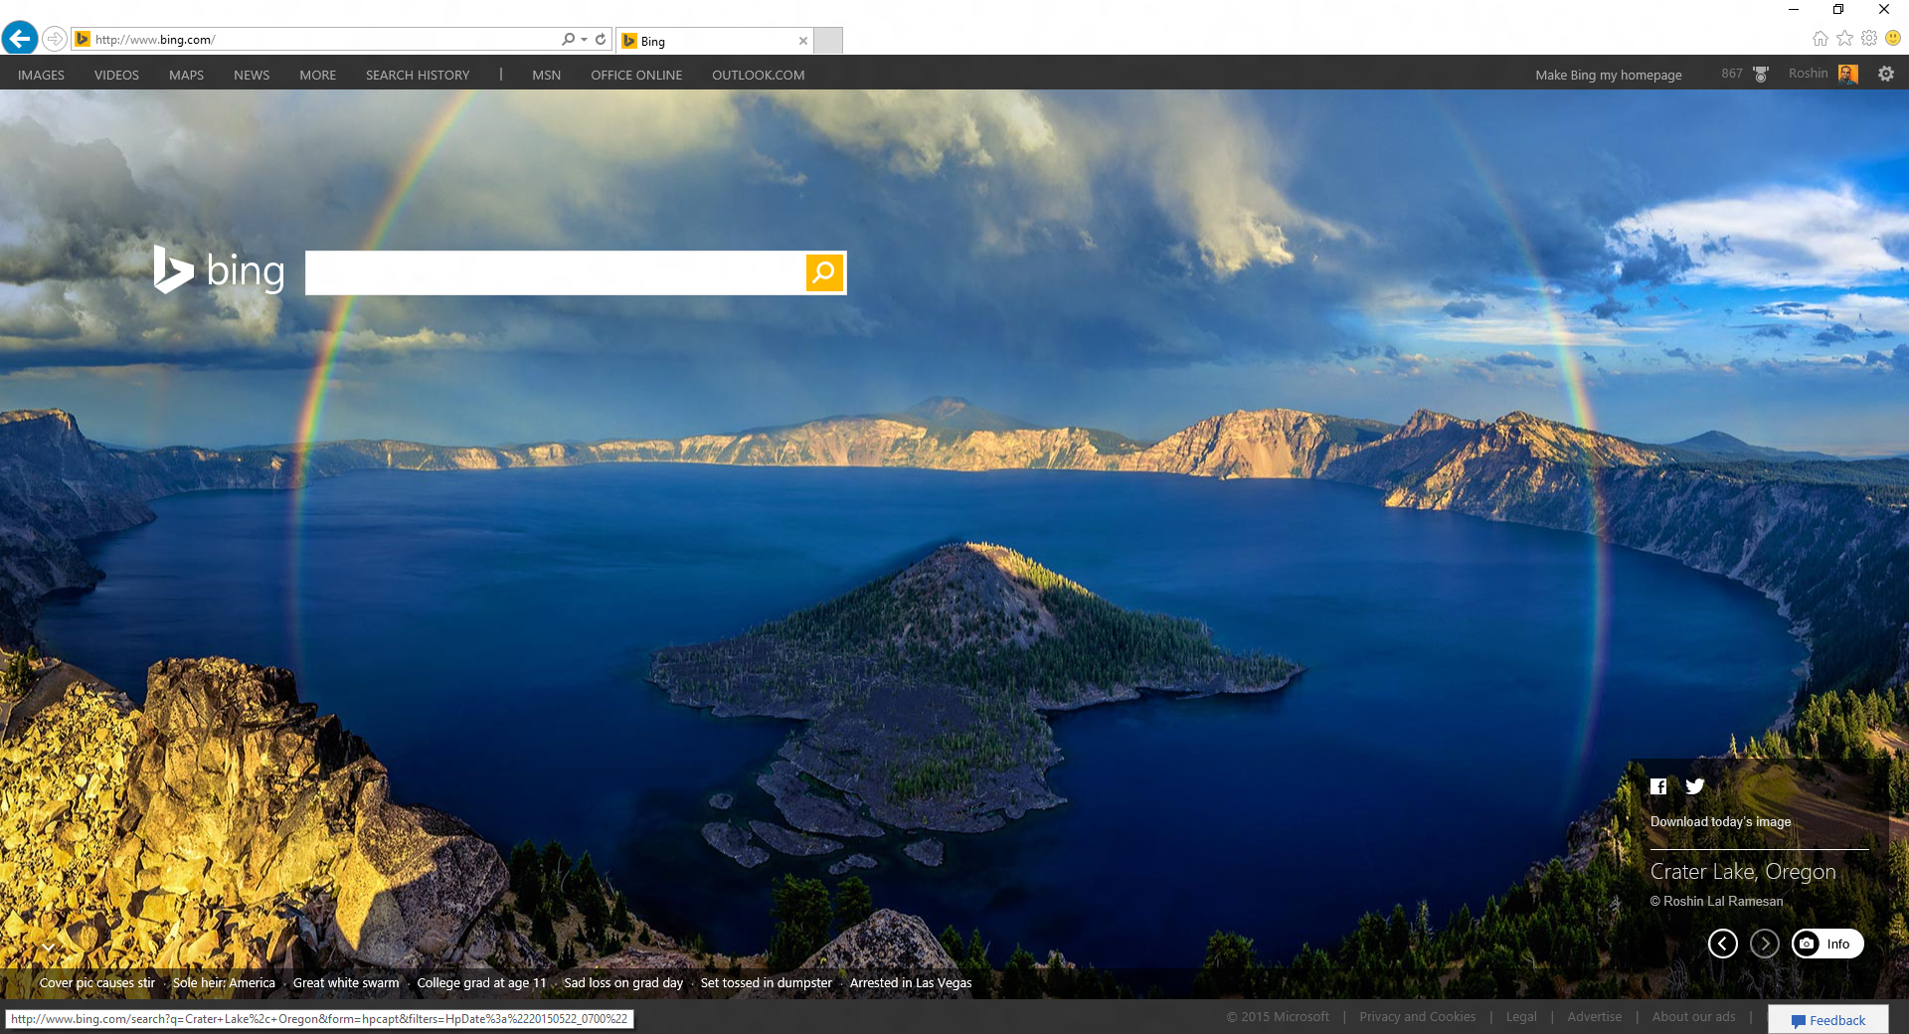The width and height of the screenshot is (1909, 1034).
Task: Click the address bar search magnifier icon
Action: (x=568, y=39)
